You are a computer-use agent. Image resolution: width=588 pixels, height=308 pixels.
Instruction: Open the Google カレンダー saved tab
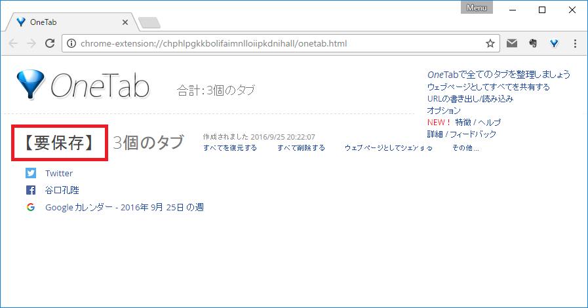[124, 208]
